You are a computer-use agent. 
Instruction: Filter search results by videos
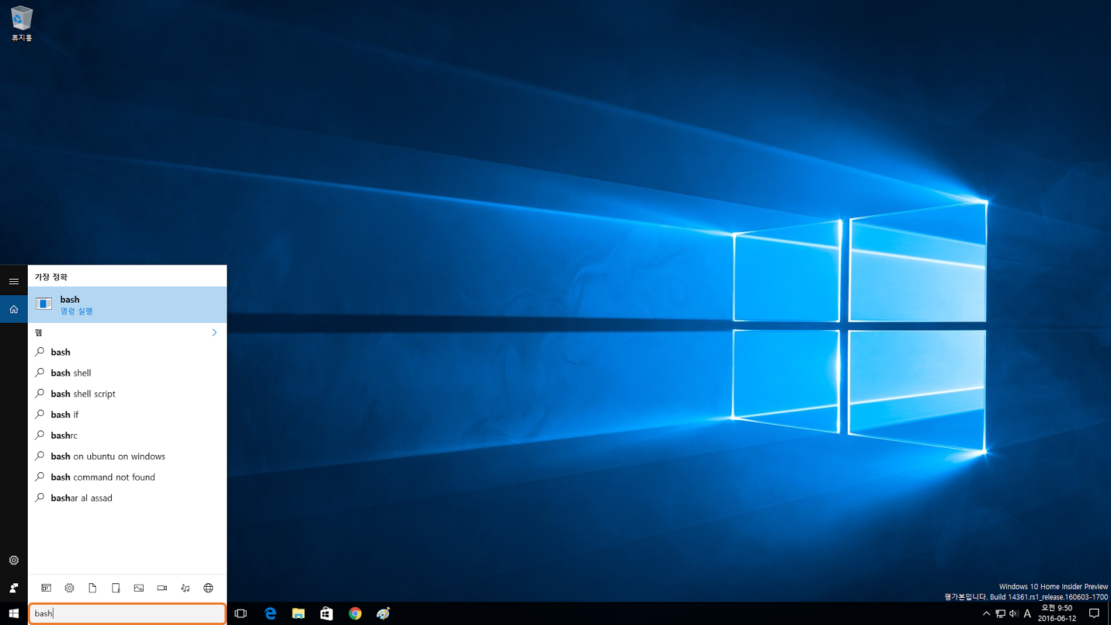click(x=162, y=587)
